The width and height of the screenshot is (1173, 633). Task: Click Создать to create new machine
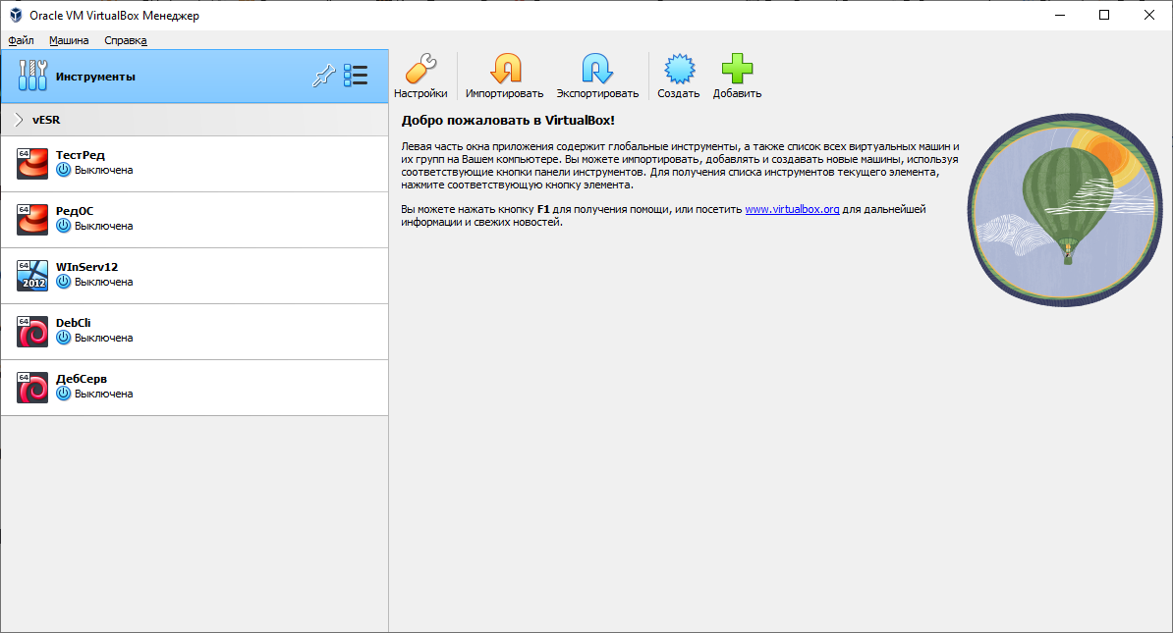point(679,69)
